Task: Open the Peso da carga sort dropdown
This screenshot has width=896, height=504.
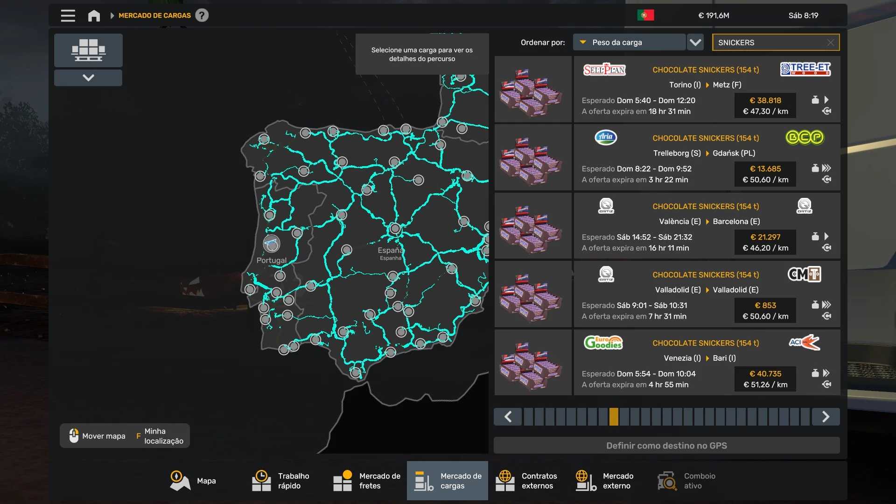Action: point(629,42)
